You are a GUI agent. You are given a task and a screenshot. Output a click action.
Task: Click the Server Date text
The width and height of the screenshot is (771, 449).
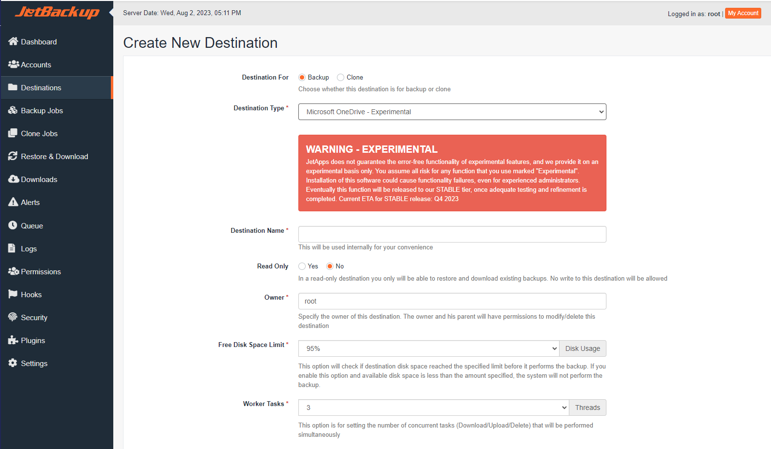click(x=182, y=13)
